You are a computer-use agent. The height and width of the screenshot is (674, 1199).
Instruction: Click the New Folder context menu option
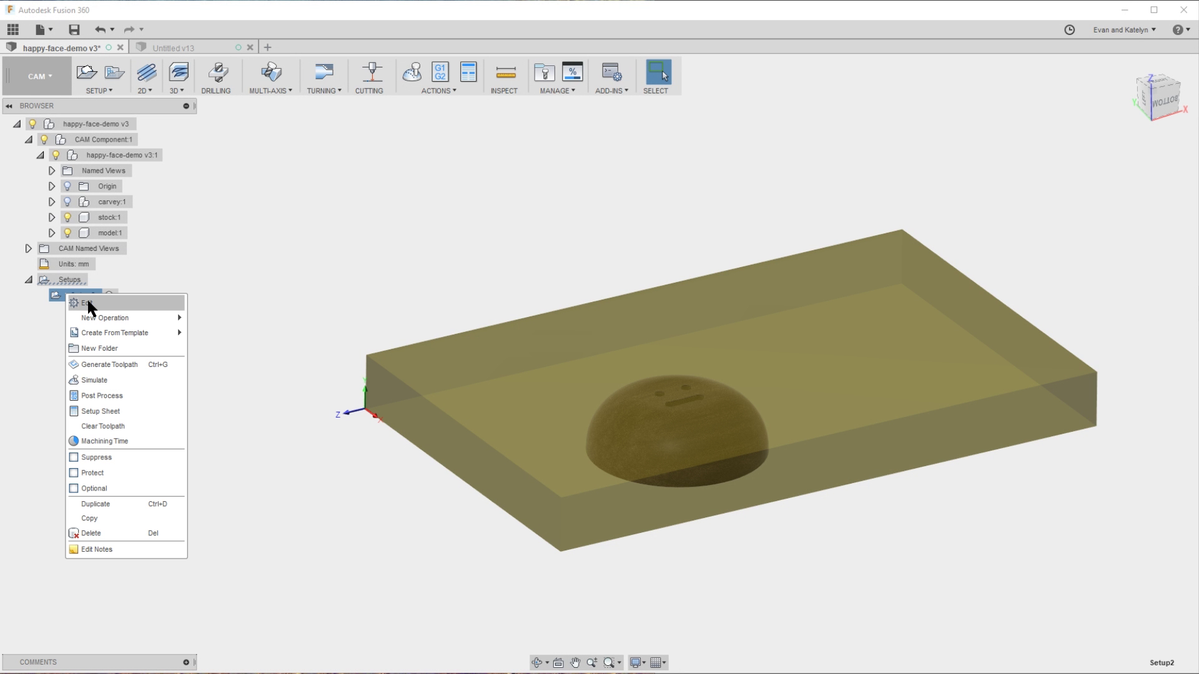(x=99, y=348)
